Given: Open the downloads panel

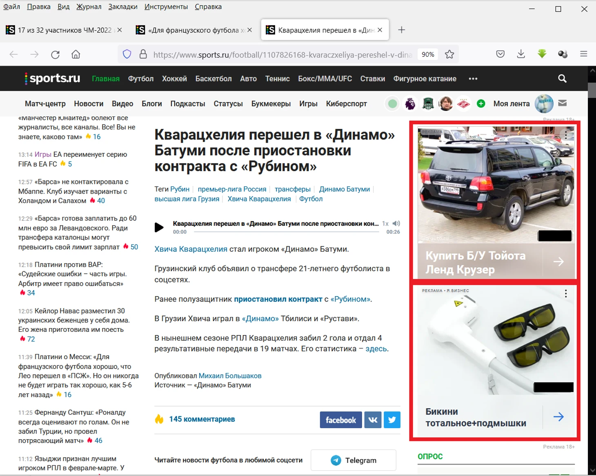Looking at the screenshot, I should click(x=521, y=54).
